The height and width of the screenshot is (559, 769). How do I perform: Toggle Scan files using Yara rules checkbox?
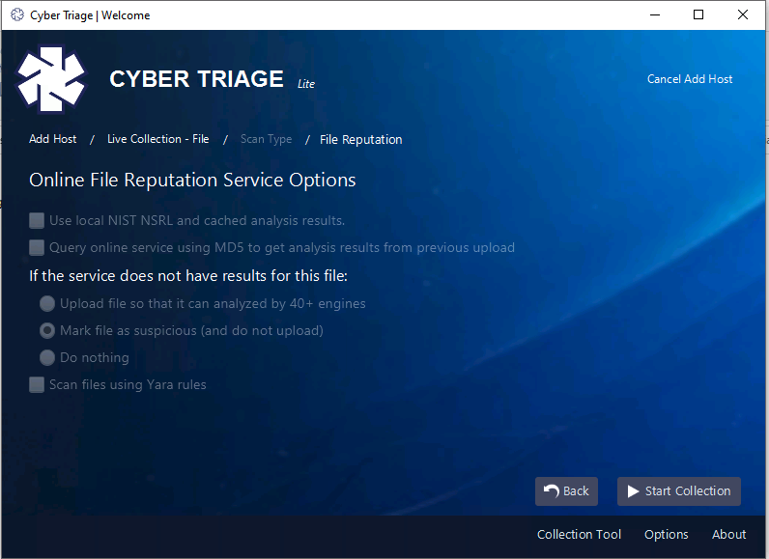[x=37, y=384]
